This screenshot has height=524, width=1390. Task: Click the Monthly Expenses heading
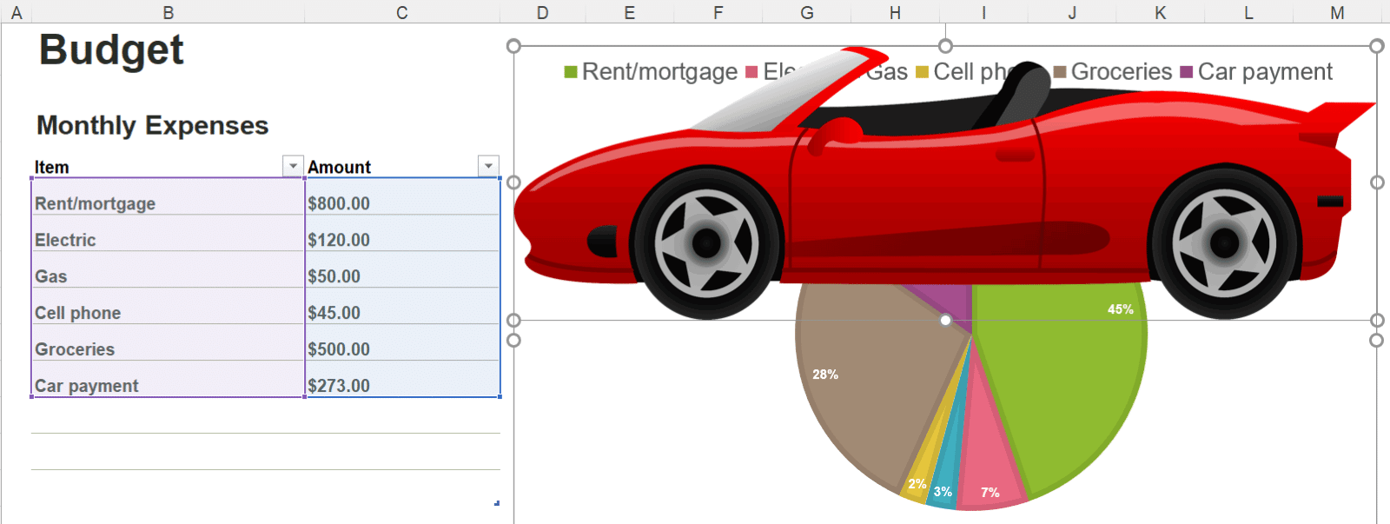tap(153, 126)
